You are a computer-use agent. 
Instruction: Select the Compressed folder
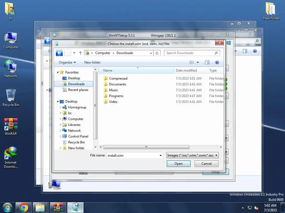[x=118, y=78]
